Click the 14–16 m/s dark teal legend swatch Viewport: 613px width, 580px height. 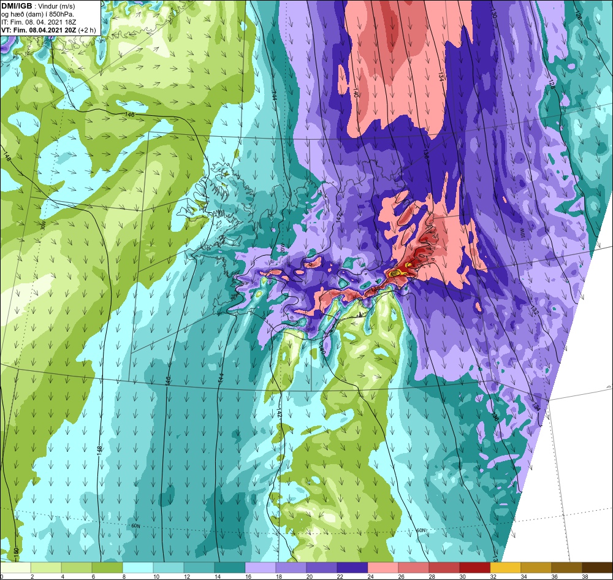click(230, 568)
